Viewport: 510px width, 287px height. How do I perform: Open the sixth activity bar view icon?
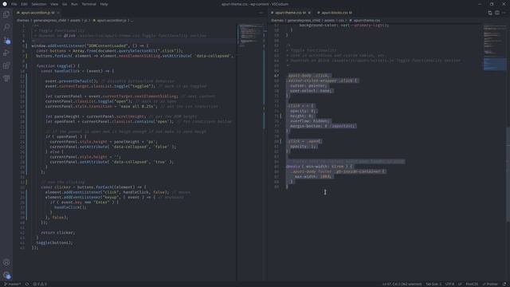[6, 78]
